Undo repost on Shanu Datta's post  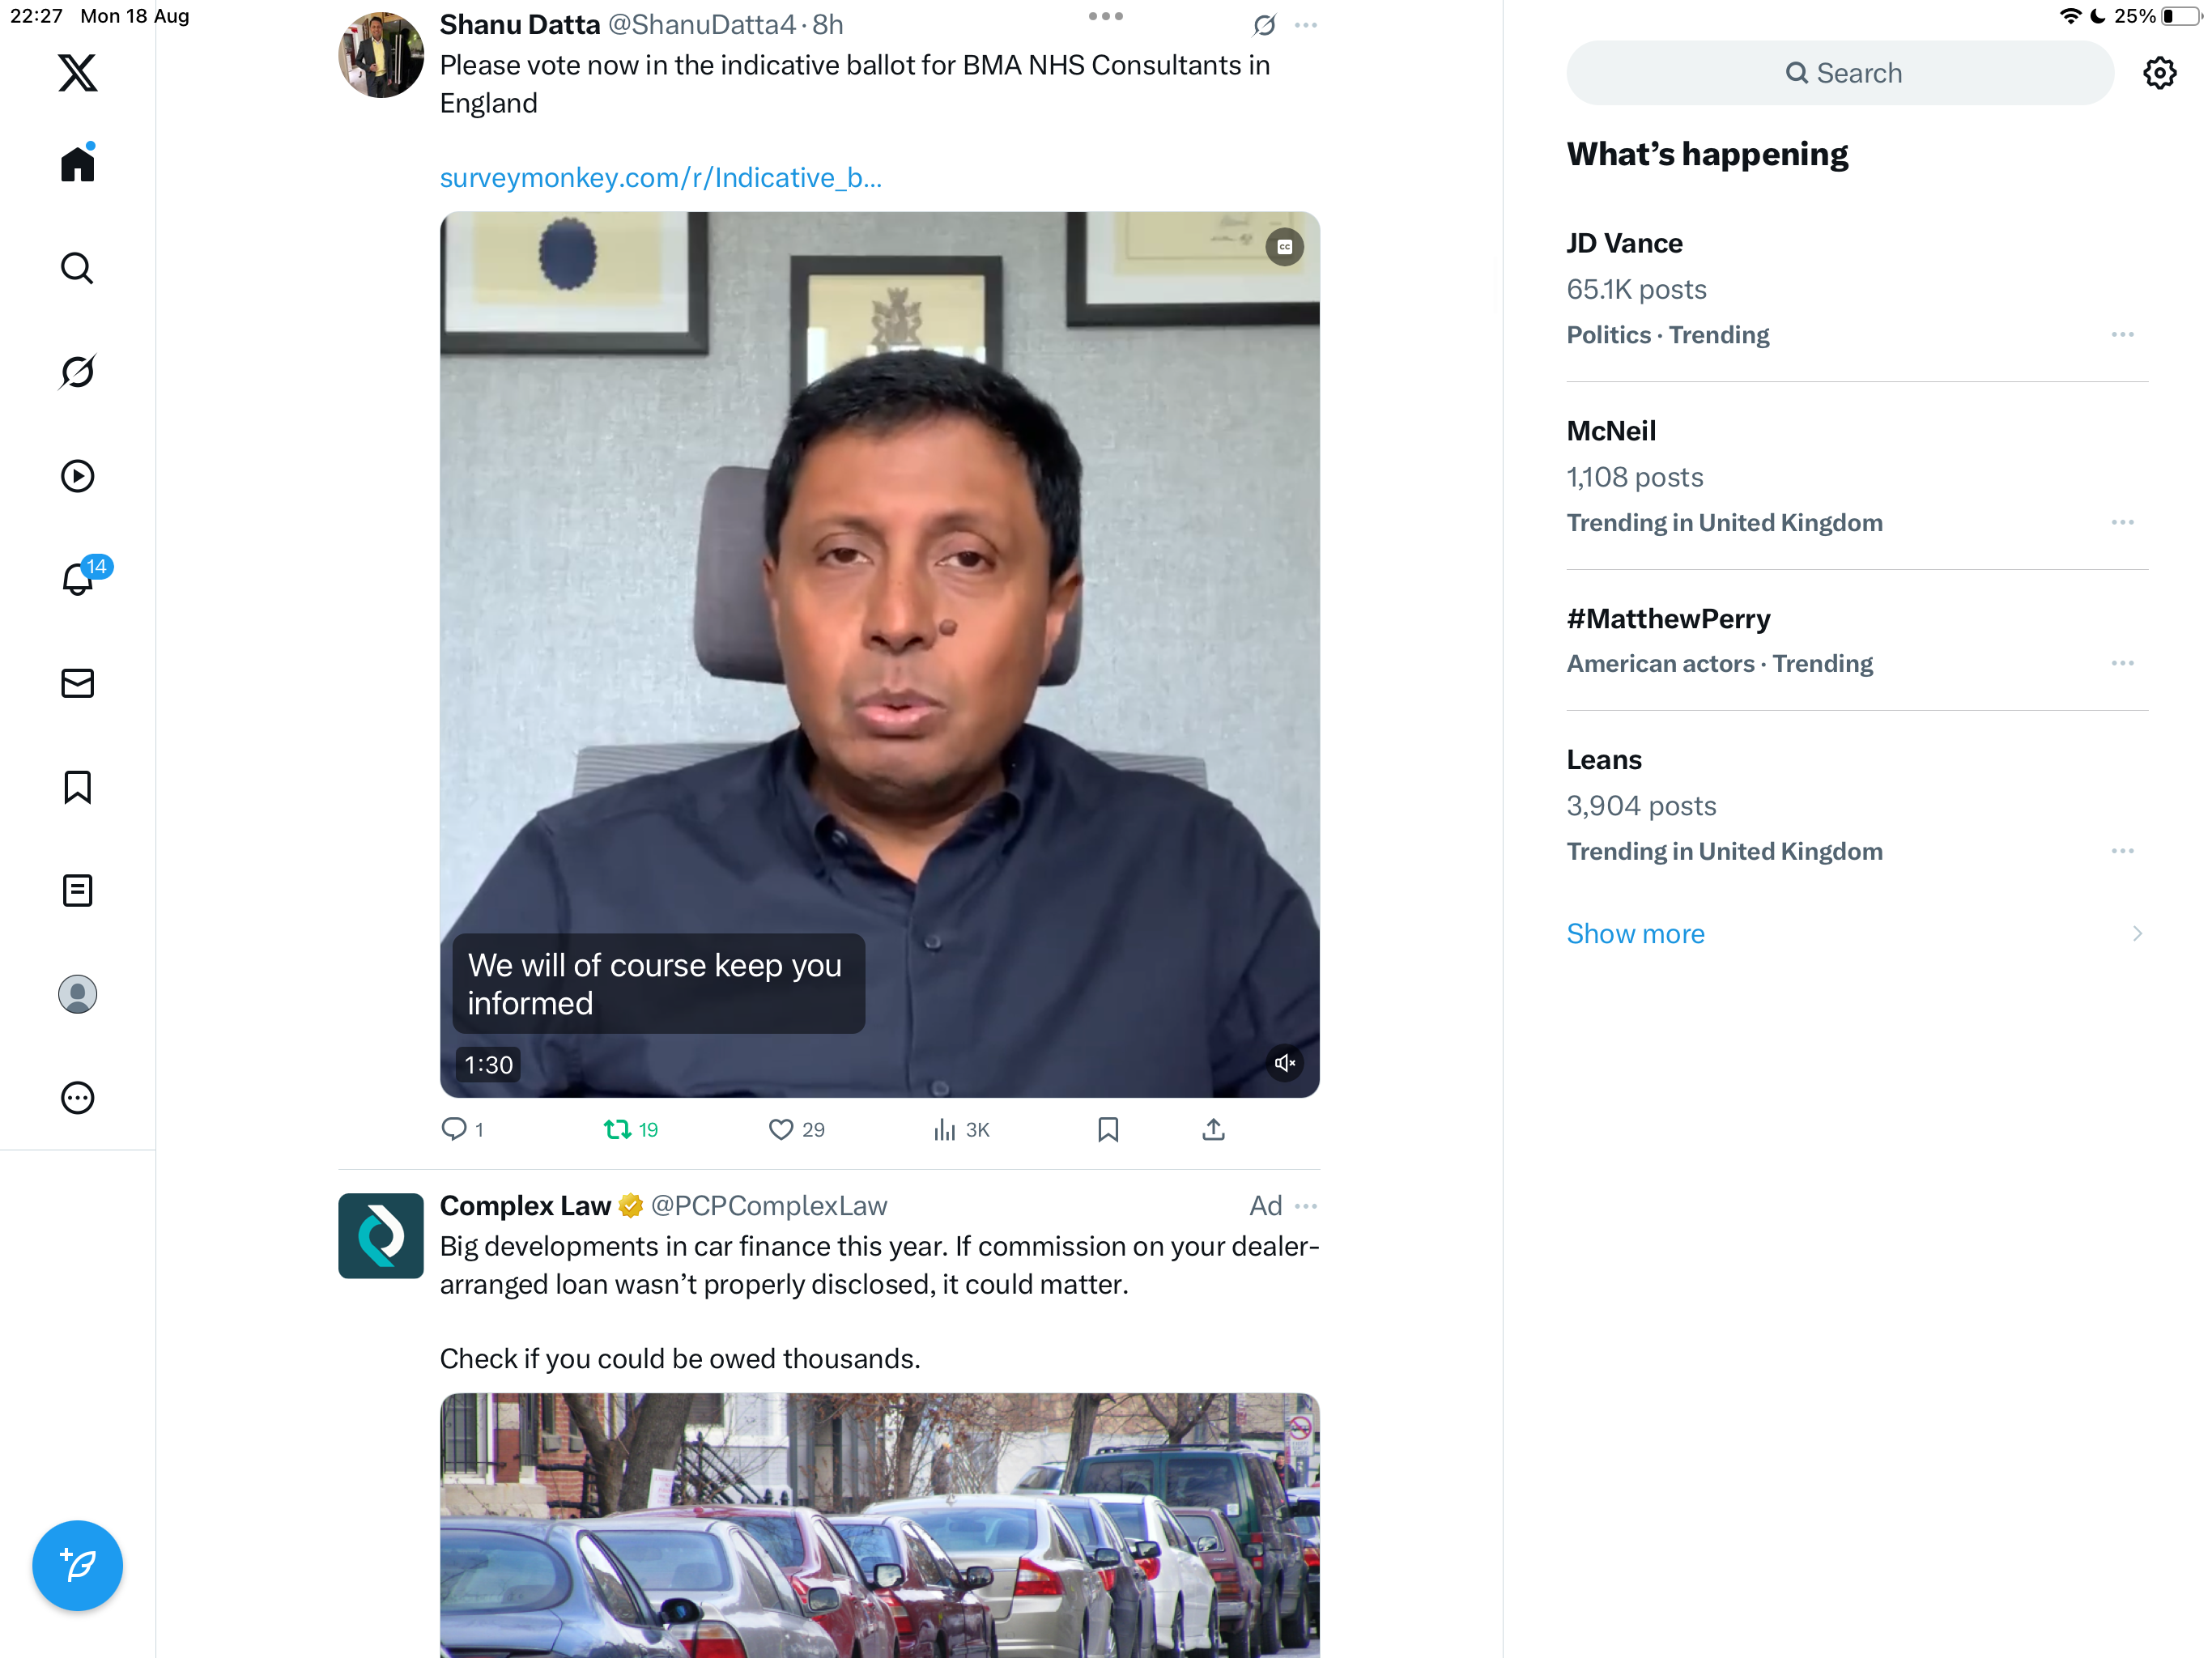click(618, 1129)
